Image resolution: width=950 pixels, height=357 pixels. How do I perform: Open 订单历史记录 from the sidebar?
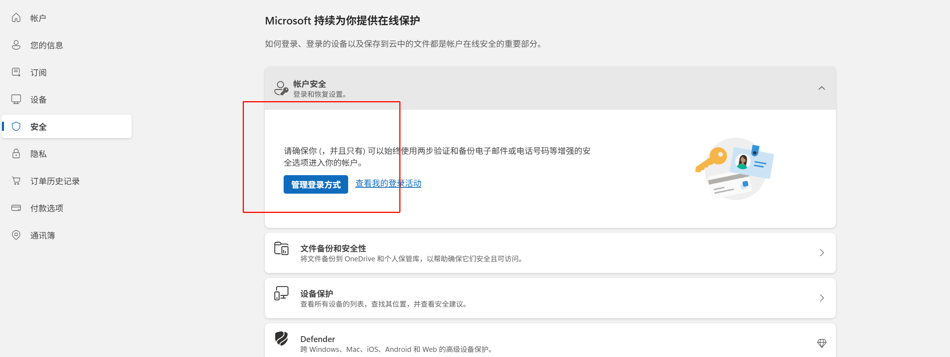point(67,181)
